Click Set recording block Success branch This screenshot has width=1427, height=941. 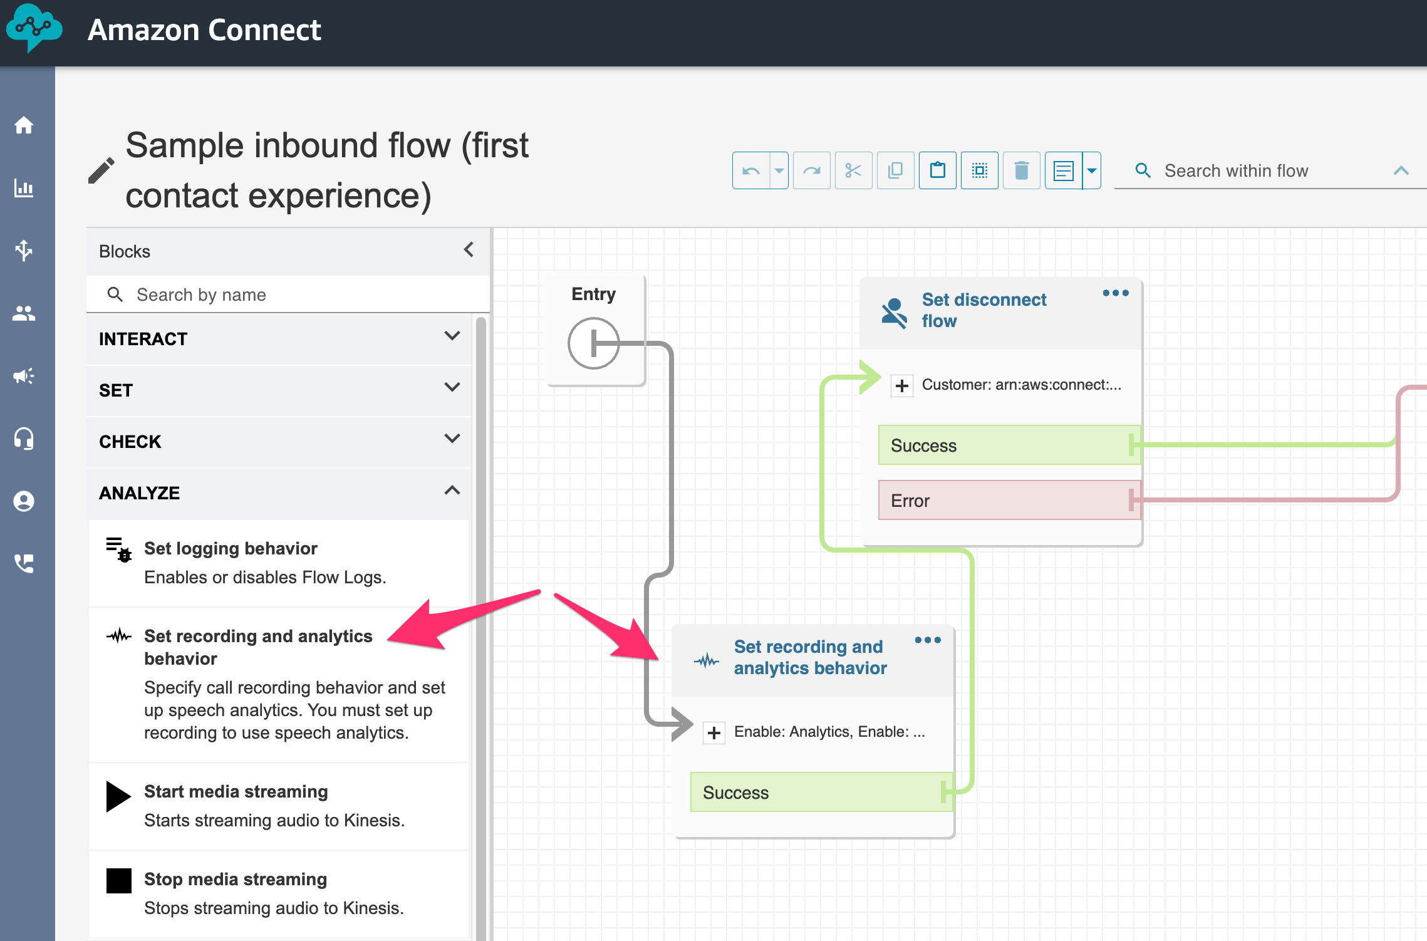pyautogui.click(x=821, y=793)
